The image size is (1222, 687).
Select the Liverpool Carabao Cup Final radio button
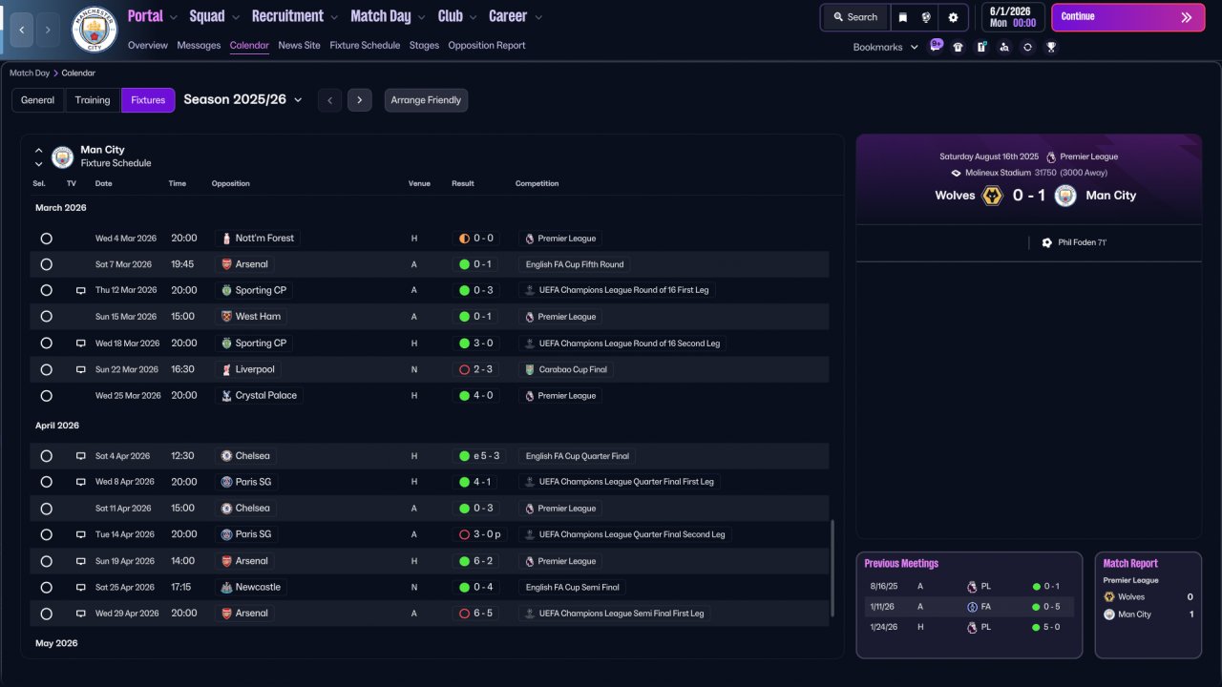46,369
